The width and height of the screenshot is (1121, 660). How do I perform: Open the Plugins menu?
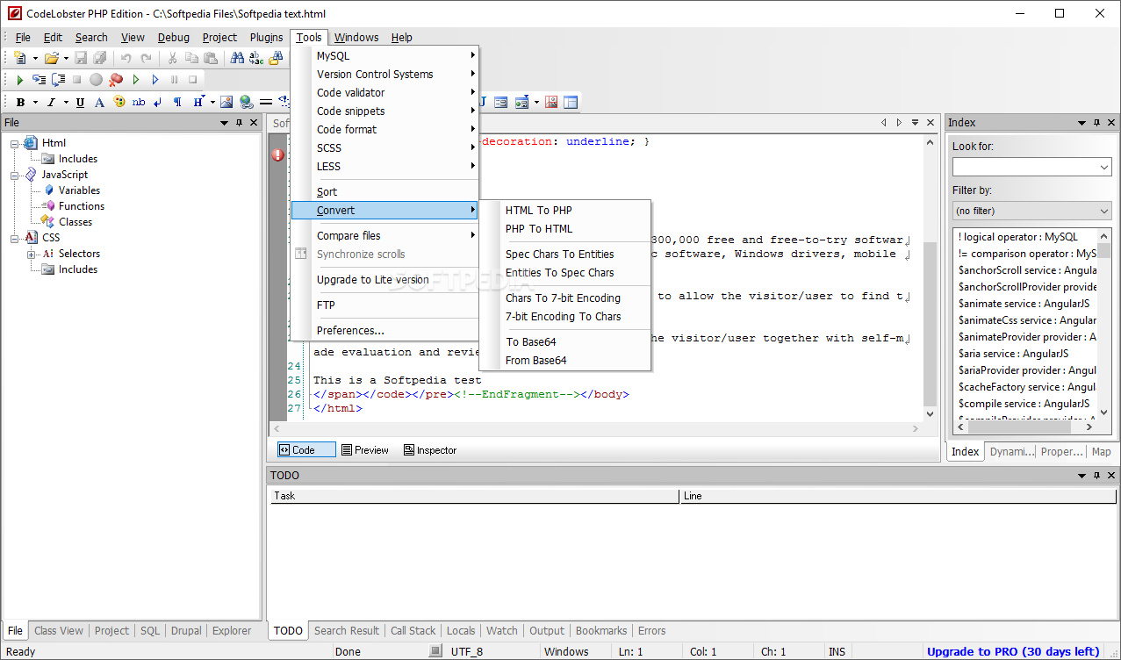click(x=267, y=37)
